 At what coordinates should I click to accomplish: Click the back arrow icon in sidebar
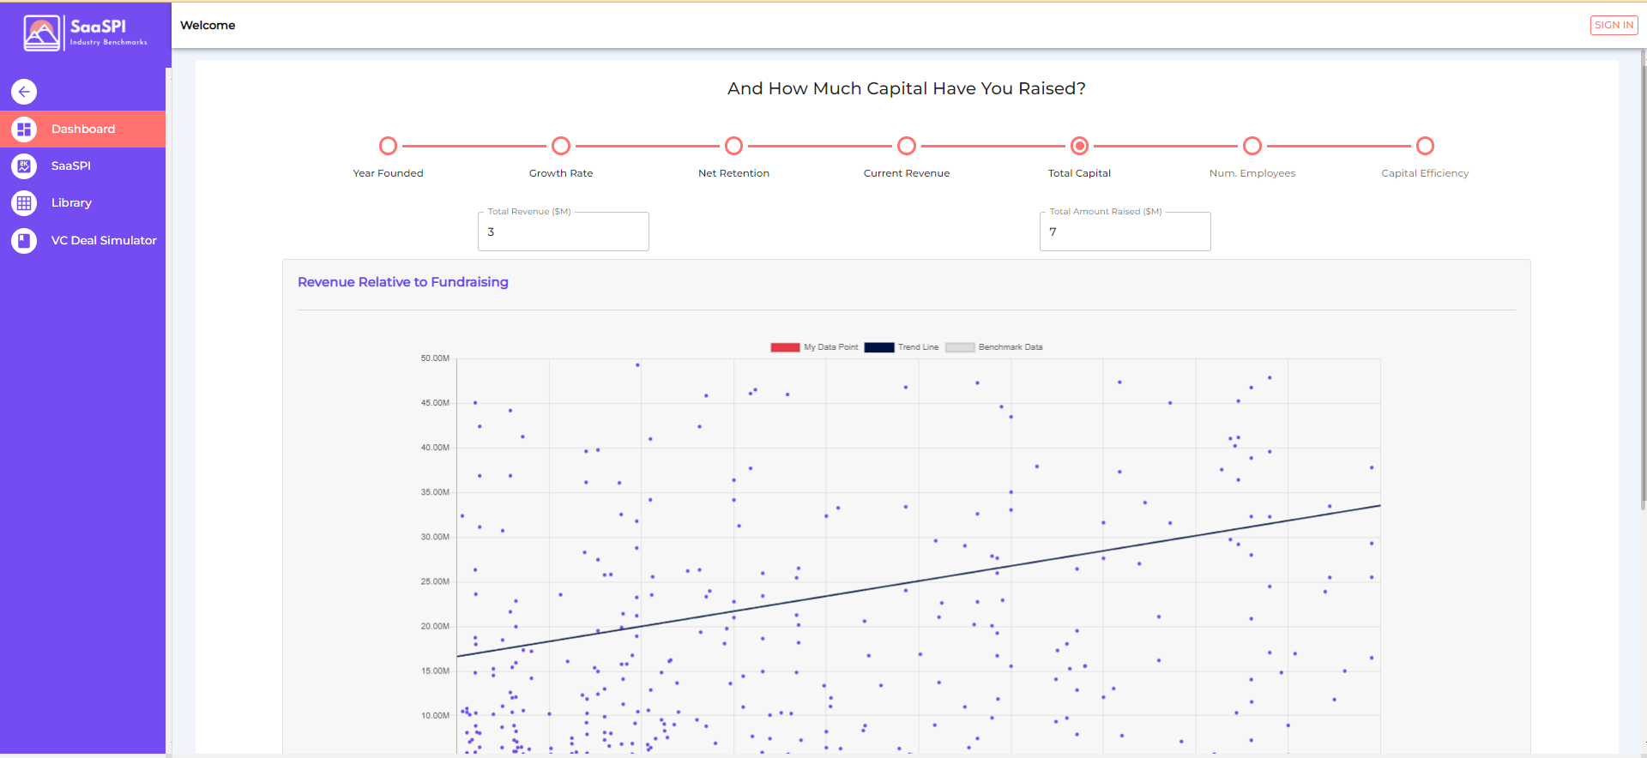pos(24,92)
